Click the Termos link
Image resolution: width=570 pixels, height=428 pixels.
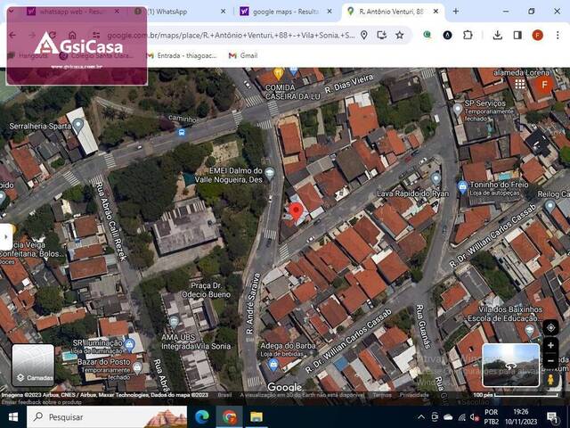pyautogui.click(x=382, y=395)
